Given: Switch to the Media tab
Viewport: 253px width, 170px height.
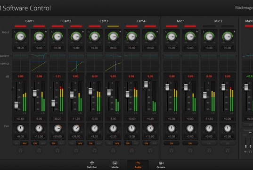Looking at the screenshot, I should click(115, 165).
